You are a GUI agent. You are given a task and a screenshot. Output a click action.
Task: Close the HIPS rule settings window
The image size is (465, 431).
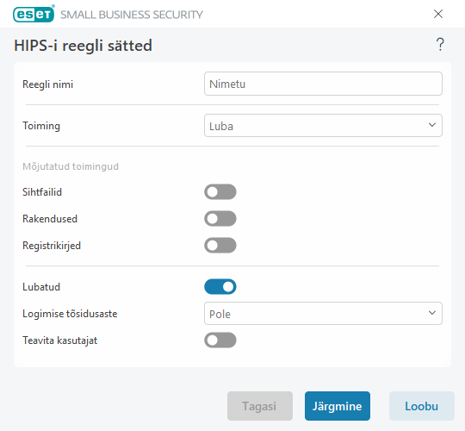[438, 14]
